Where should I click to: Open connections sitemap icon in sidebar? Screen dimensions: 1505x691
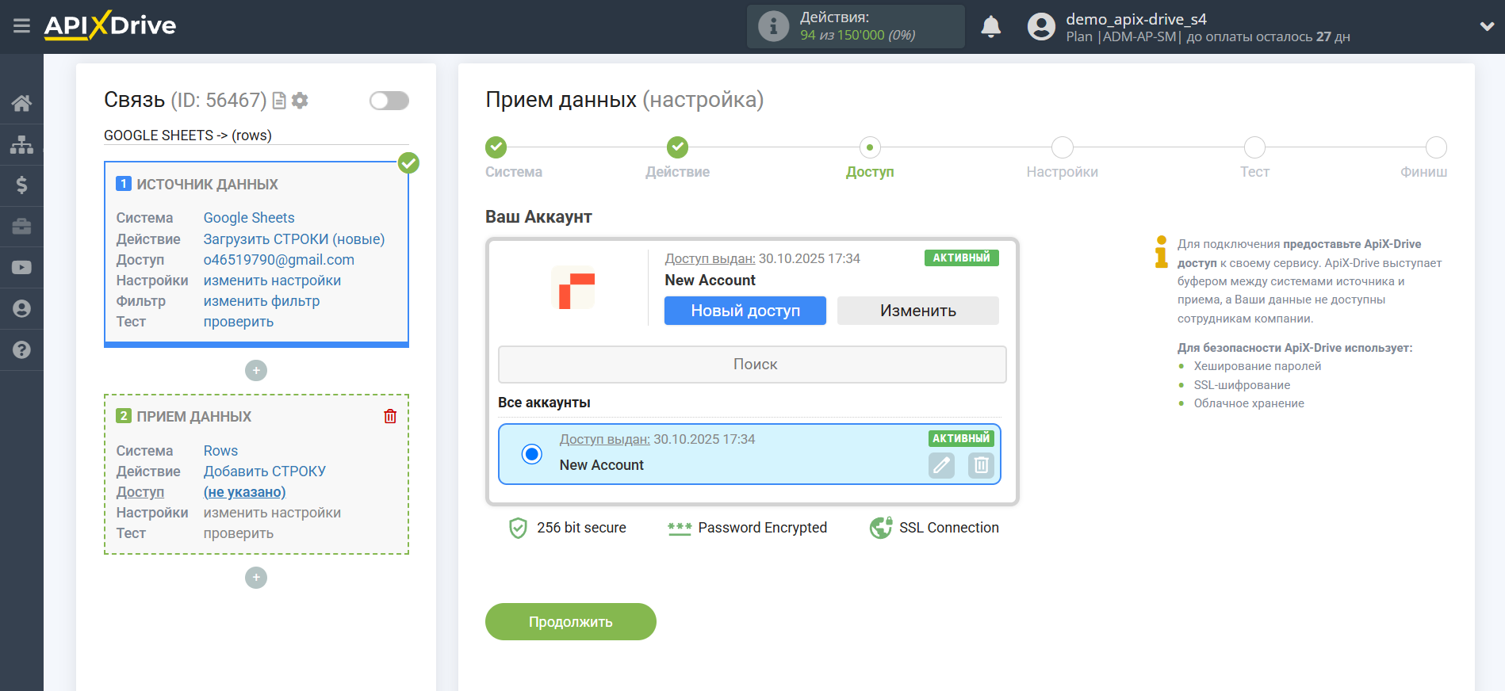[21, 144]
